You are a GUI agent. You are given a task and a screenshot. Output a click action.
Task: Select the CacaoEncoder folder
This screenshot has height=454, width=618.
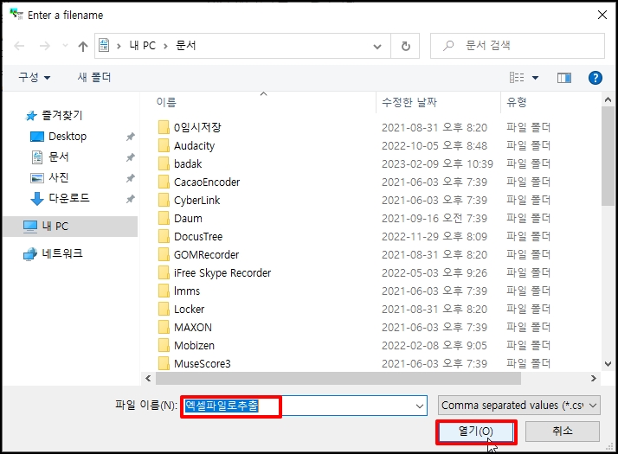click(207, 182)
